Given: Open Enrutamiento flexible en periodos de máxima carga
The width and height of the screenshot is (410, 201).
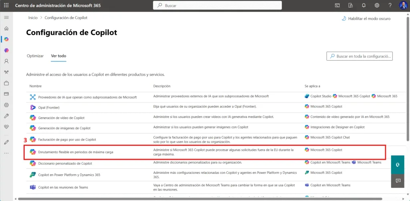Looking at the screenshot, I should [x=76, y=152].
